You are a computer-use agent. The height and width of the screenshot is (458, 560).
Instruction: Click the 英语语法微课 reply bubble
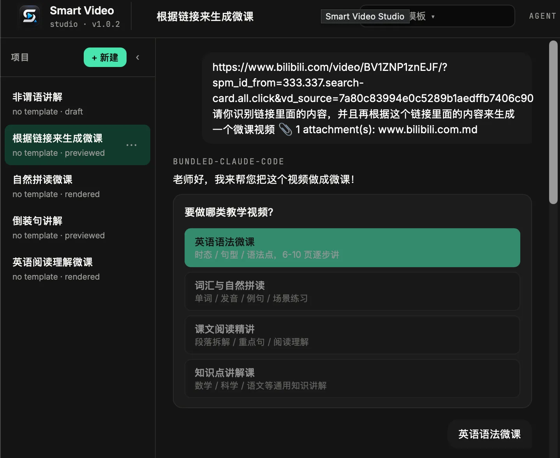490,434
